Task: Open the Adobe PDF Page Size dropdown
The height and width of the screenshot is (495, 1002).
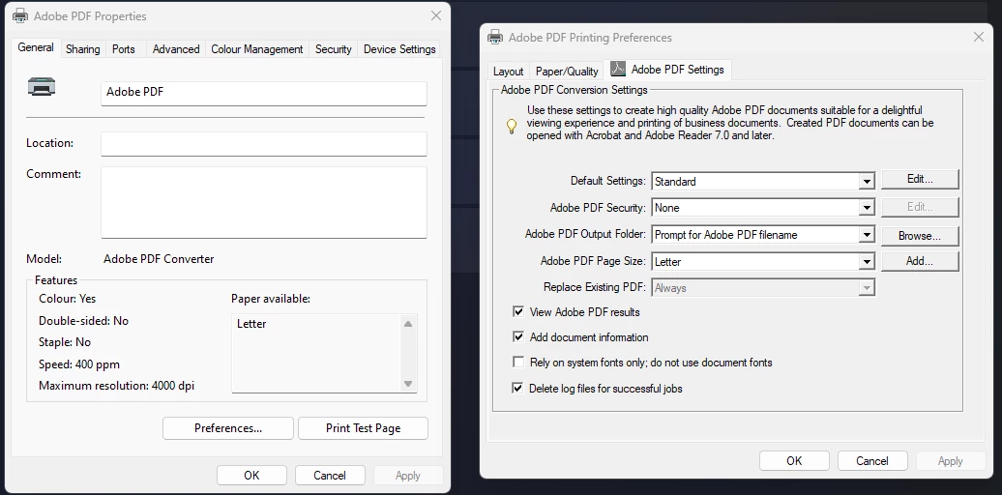Action: click(x=867, y=261)
